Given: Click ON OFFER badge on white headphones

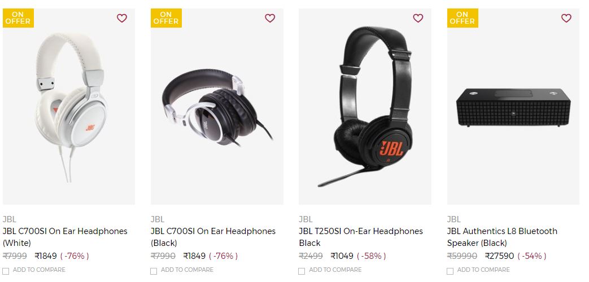Looking at the screenshot, I should click(18, 18).
